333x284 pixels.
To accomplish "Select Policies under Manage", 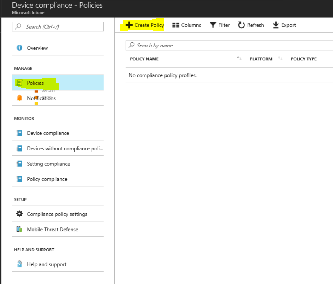I will (x=58, y=83).
